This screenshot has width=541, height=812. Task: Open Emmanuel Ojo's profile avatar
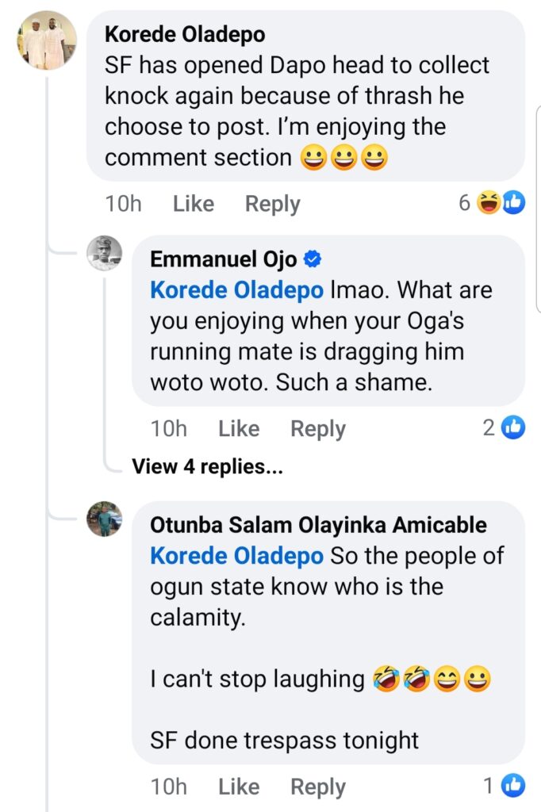pyautogui.click(x=104, y=254)
